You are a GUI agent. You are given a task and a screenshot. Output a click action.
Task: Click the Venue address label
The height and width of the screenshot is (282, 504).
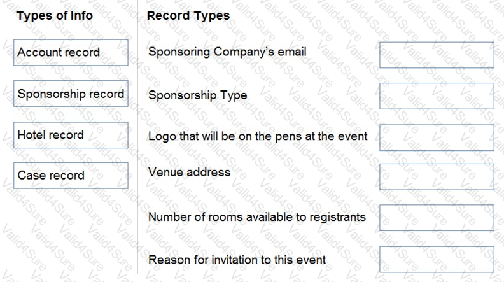pyautogui.click(x=190, y=172)
